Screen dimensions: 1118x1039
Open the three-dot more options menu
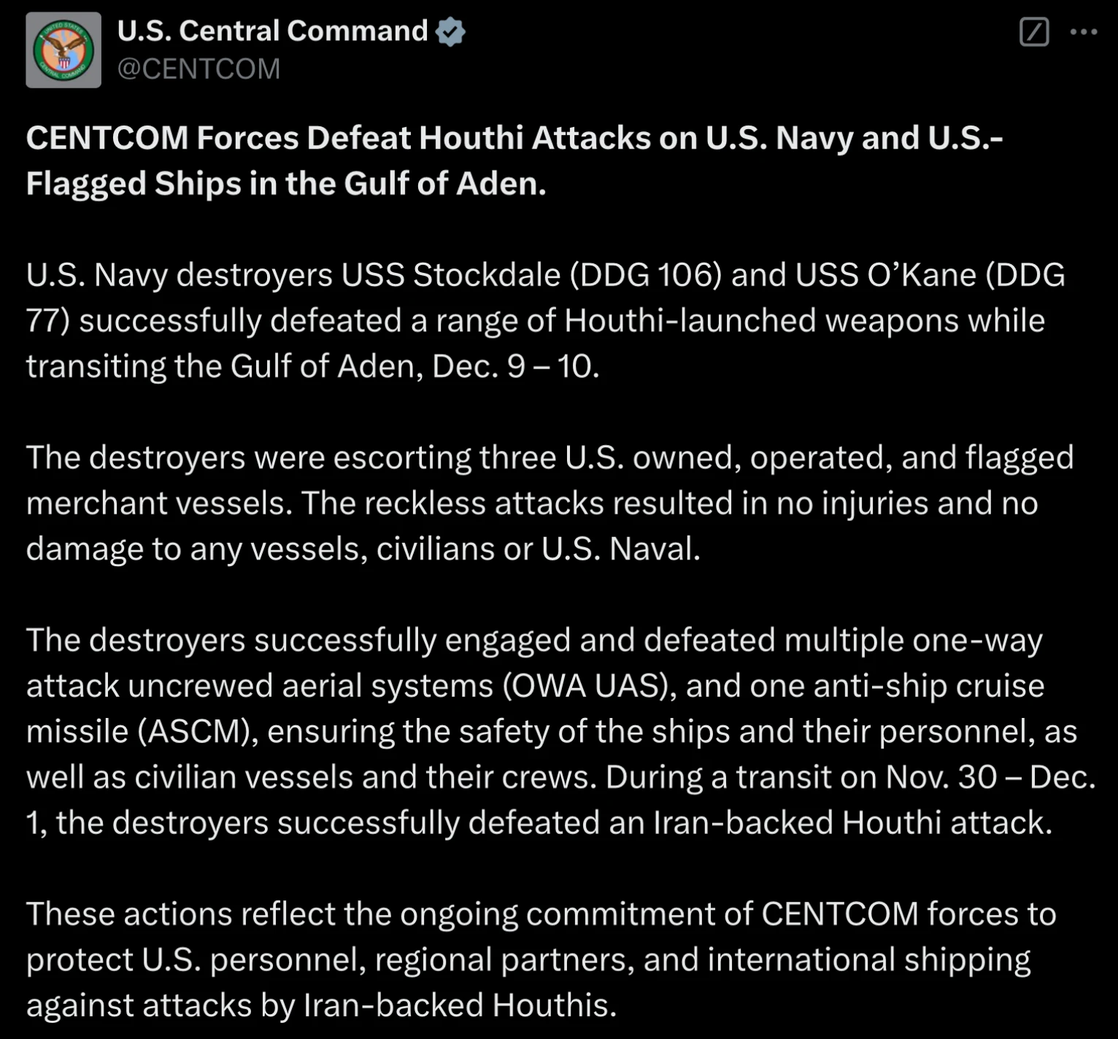point(1083,32)
